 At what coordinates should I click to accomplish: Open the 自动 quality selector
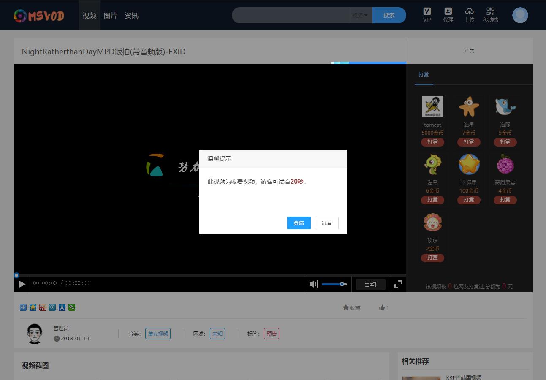tap(370, 284)
